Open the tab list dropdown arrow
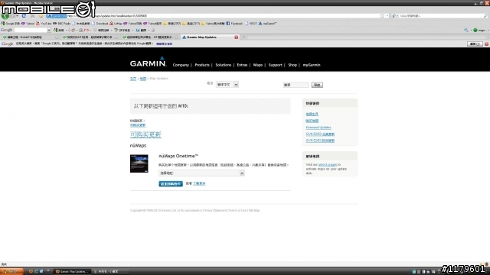Screen dimensions: 490x275 tap(488, 37)
